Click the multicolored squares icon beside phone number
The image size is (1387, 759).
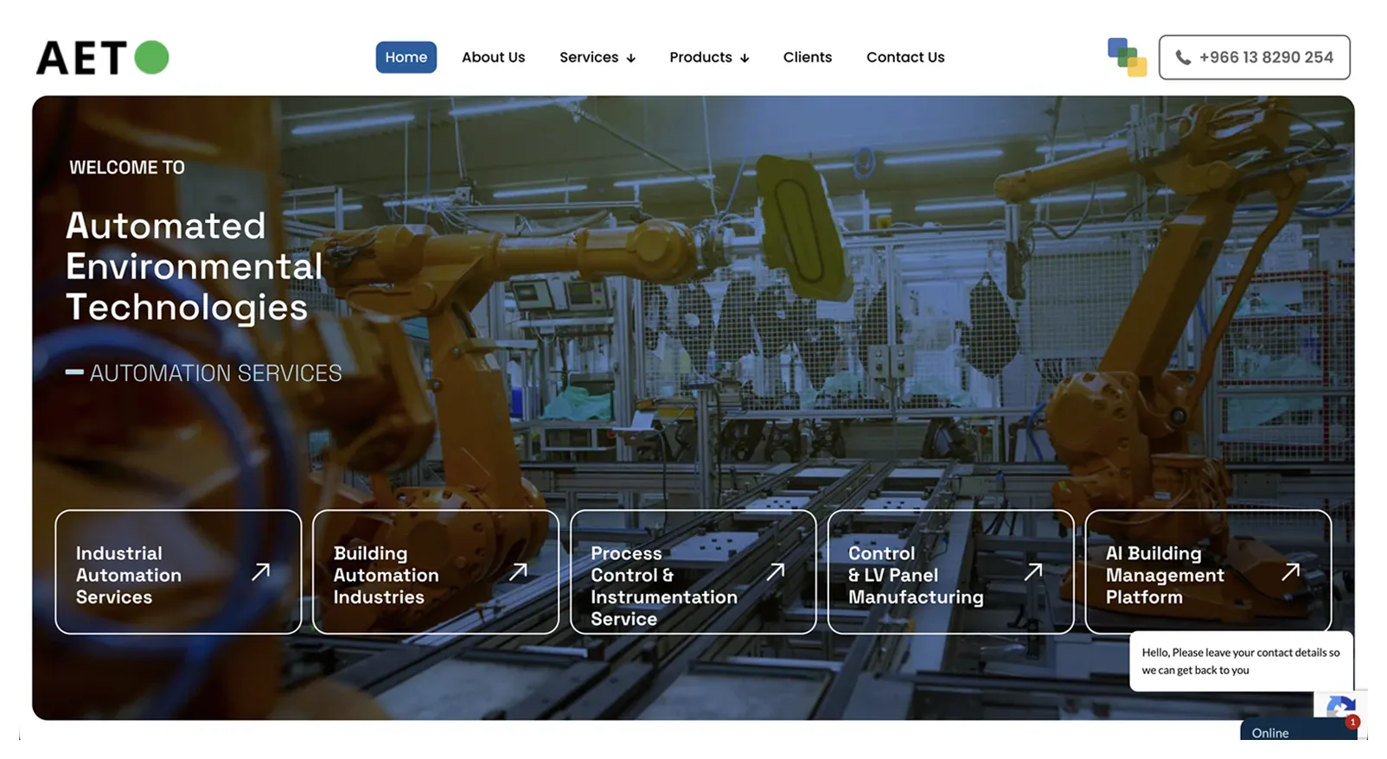click(x=1127, y=57)
